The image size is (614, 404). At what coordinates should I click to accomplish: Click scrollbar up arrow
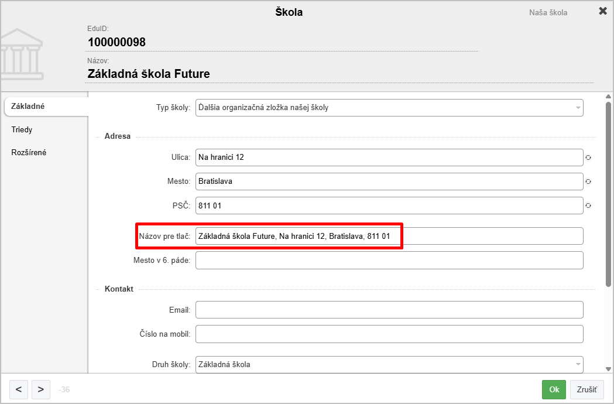(608, 97)
